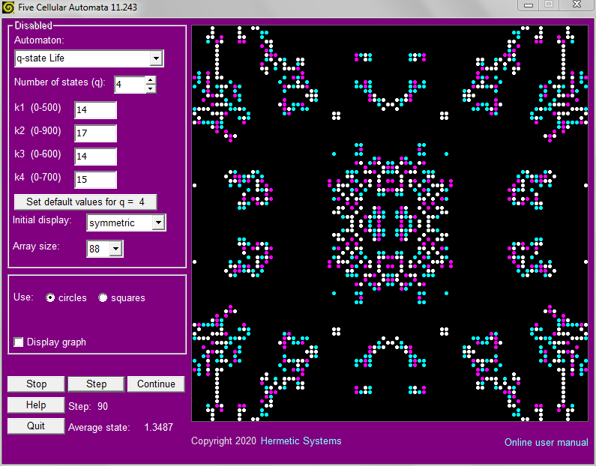Click the k2 input field
This screenshot has width=596, height=466.
95,133
